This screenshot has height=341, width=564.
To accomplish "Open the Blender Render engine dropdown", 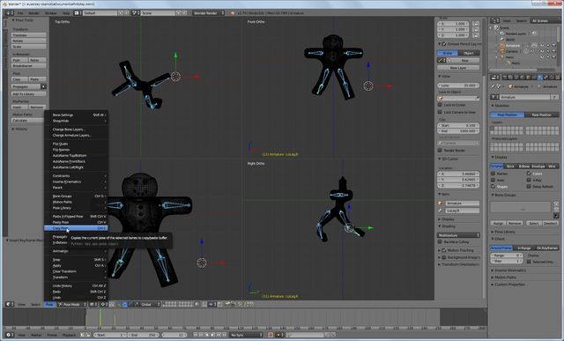I will [x=208, y=13].
